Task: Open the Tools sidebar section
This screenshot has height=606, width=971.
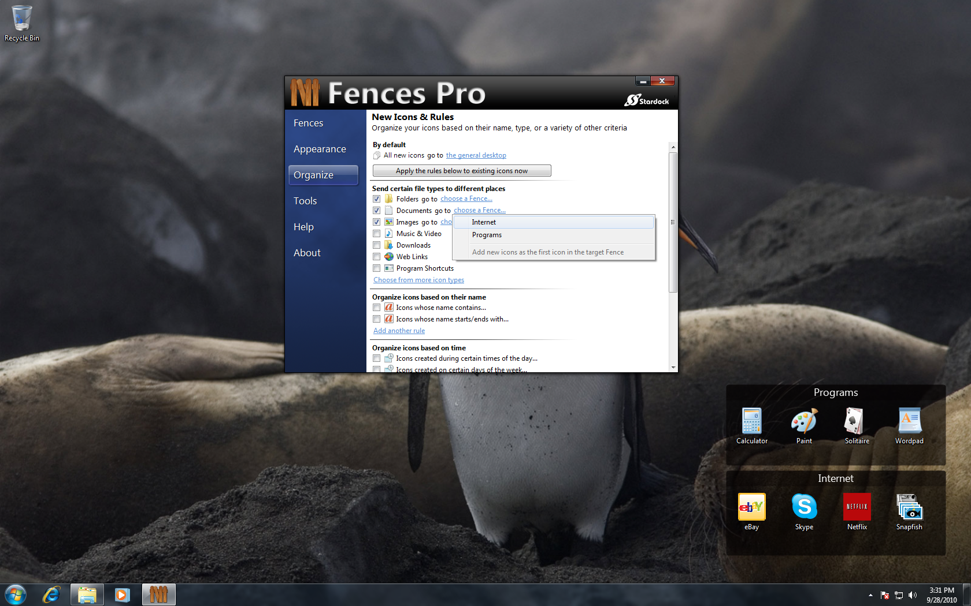Action: point(324,201)
